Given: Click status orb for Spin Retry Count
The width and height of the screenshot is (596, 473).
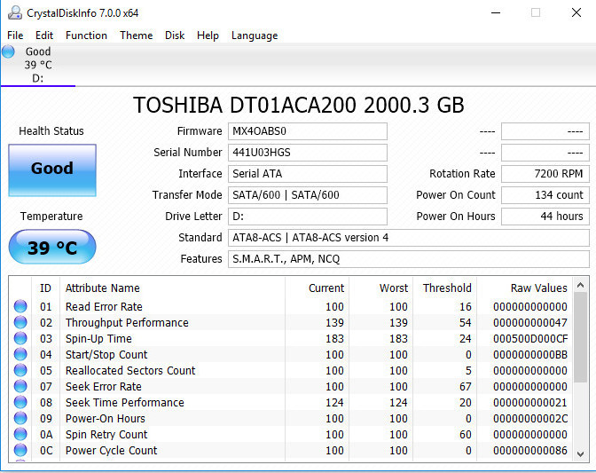Looking at the screenshot, I should tap(20, 434).
